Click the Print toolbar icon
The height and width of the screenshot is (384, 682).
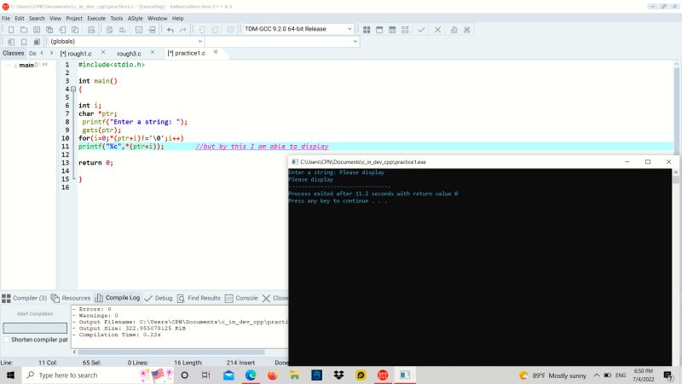click(x=91, y=30)
